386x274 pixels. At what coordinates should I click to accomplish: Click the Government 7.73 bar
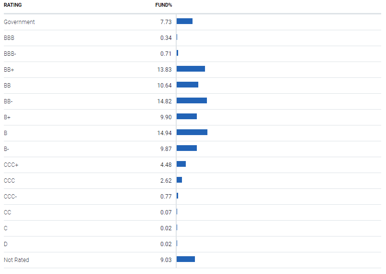[185, 21]
